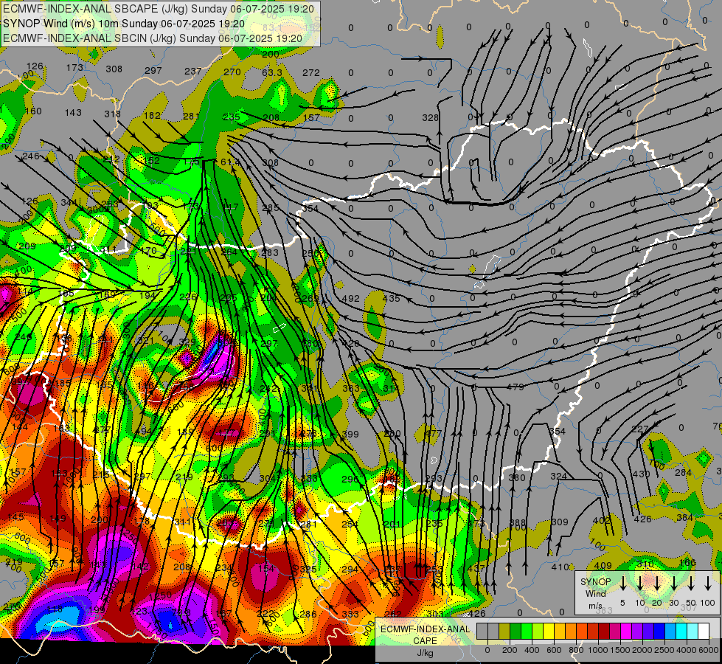Click the '384' value on the map
The image size is (722, 664).
pyautogui.click(x=684, y=518)
